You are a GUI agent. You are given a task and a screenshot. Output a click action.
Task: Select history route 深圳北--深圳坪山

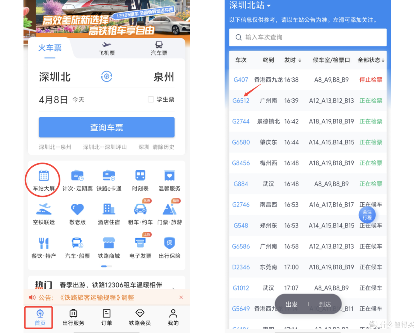coord(105,147)
